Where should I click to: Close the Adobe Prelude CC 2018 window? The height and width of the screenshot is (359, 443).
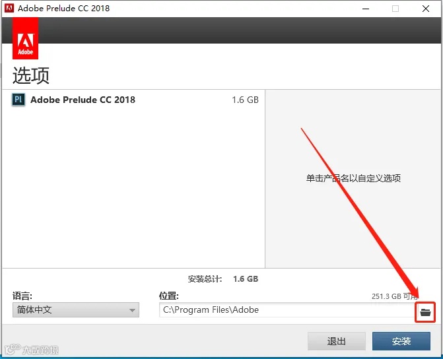(x=426, y=9)
